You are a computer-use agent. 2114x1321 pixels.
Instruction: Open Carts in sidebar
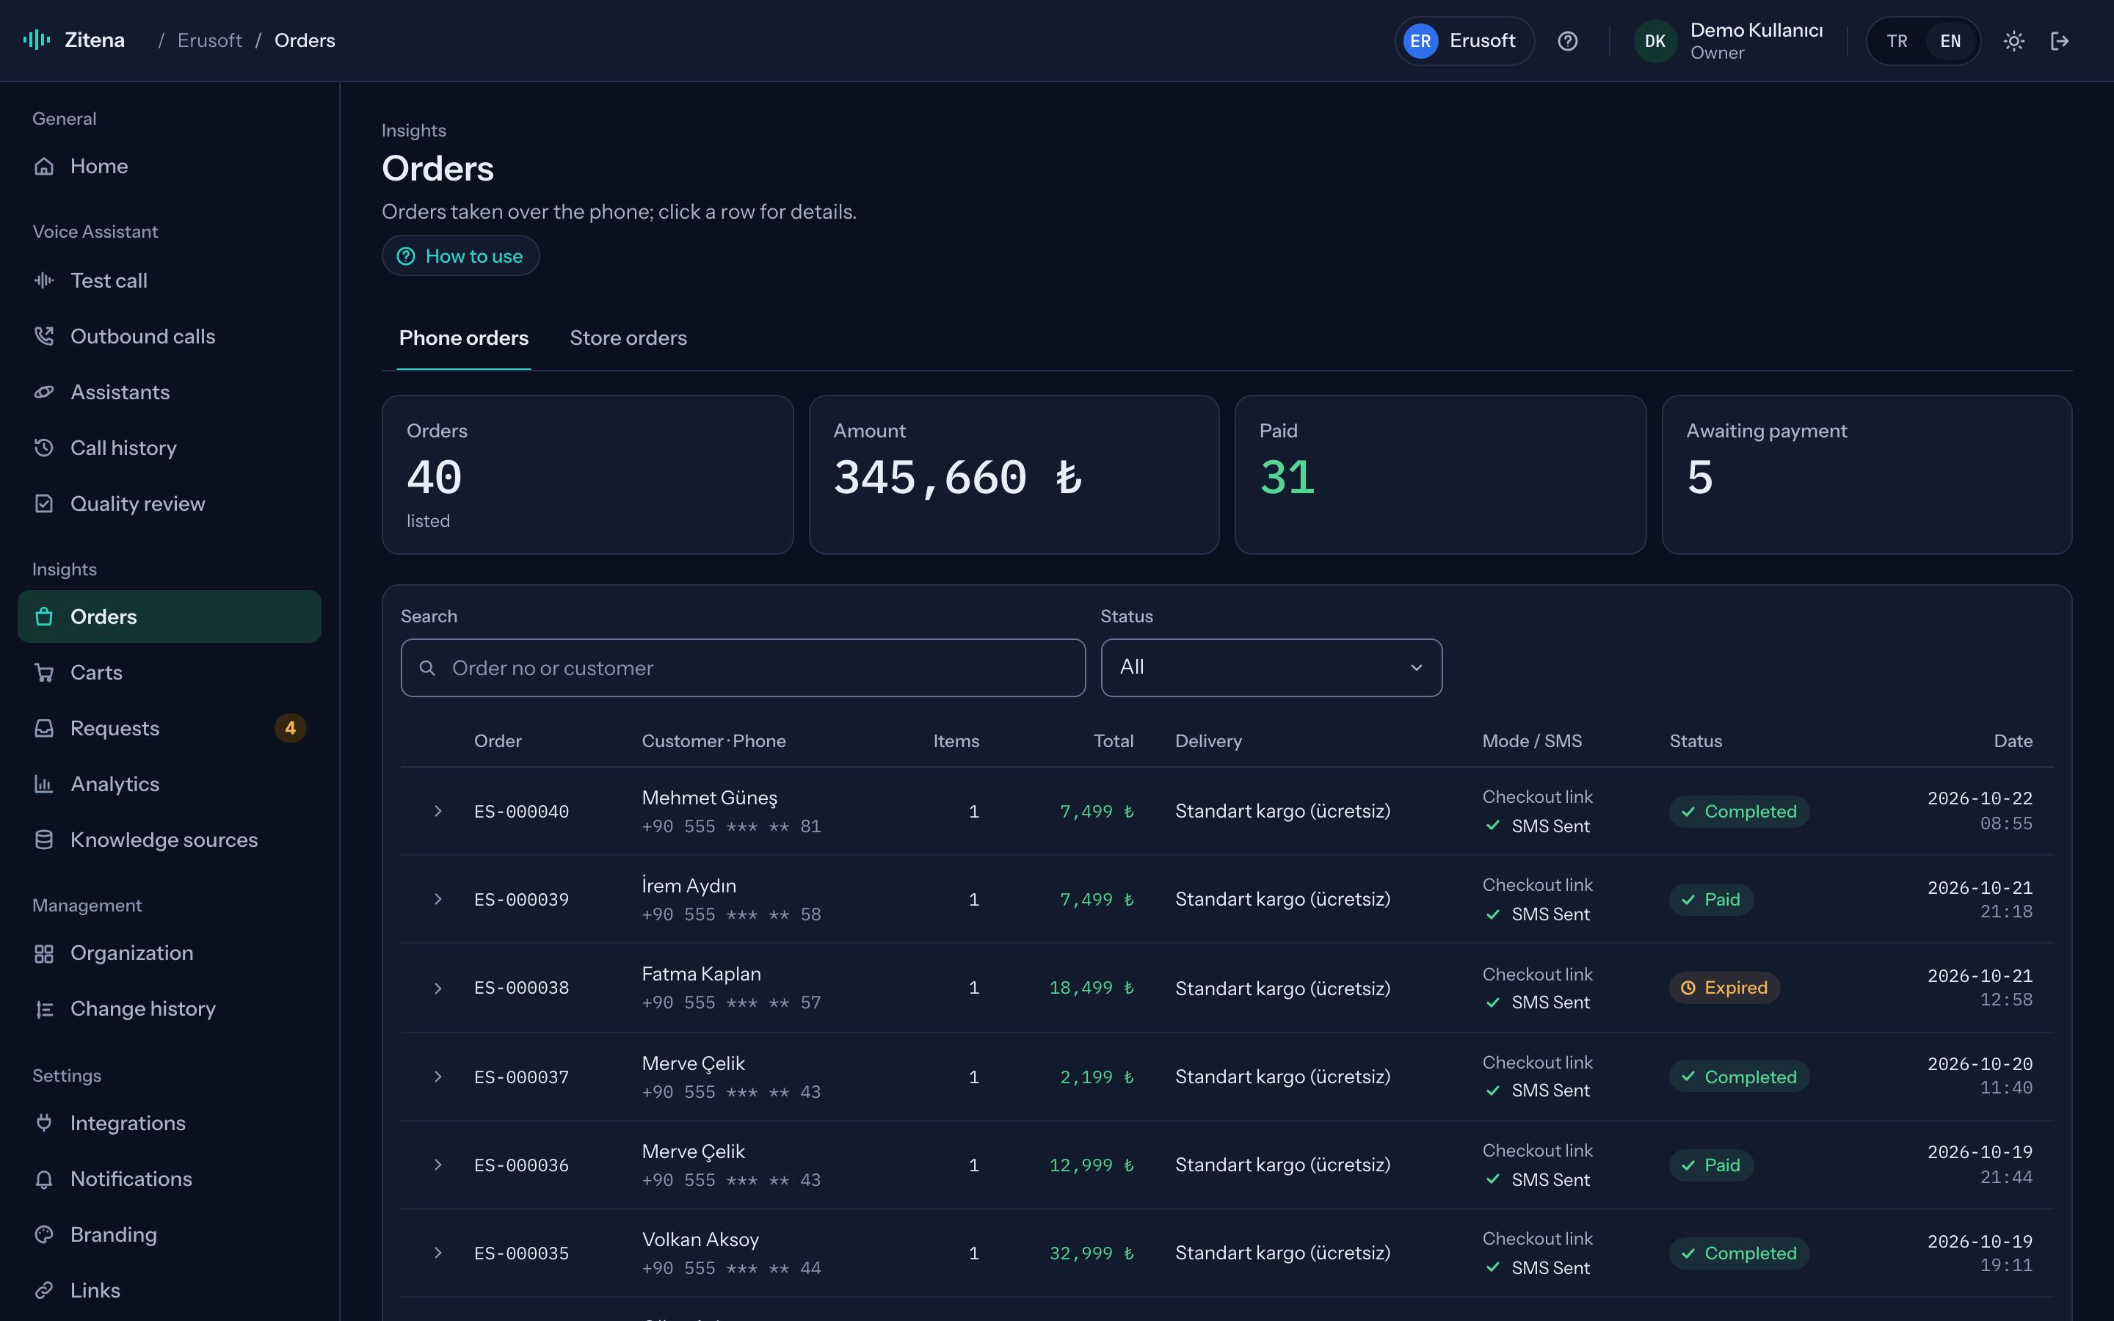(170, 673)
